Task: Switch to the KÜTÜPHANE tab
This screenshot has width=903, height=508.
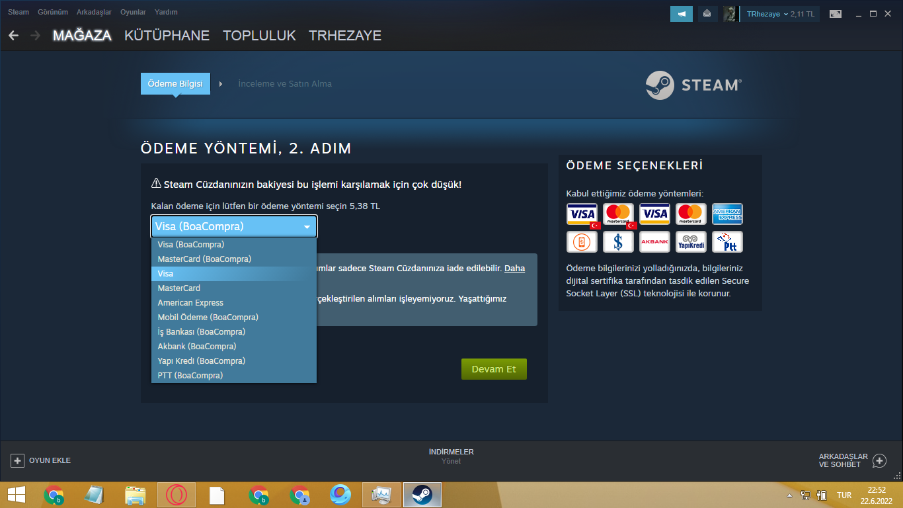Action: pos(167,36)
